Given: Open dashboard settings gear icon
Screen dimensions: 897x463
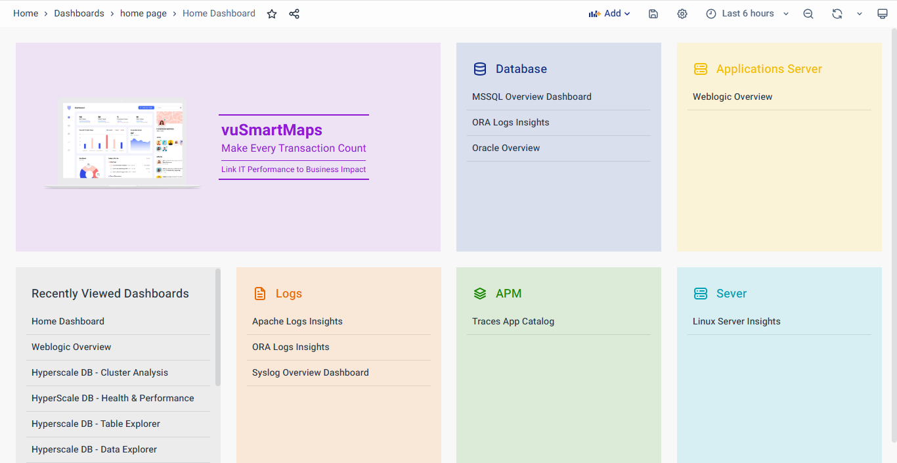Looking at the screenshot, I should (x=682, y=14).
